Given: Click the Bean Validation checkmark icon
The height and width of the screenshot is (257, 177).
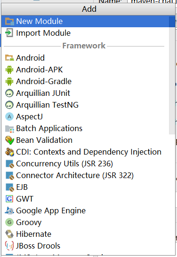Looking at the screenshot, I should [x=9, y=140].
